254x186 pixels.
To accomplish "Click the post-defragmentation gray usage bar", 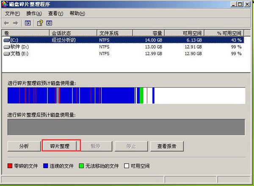I will 126,127.
